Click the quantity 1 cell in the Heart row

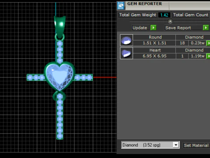182,56
